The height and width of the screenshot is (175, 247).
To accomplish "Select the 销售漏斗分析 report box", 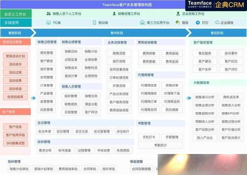I will point(205,97).
